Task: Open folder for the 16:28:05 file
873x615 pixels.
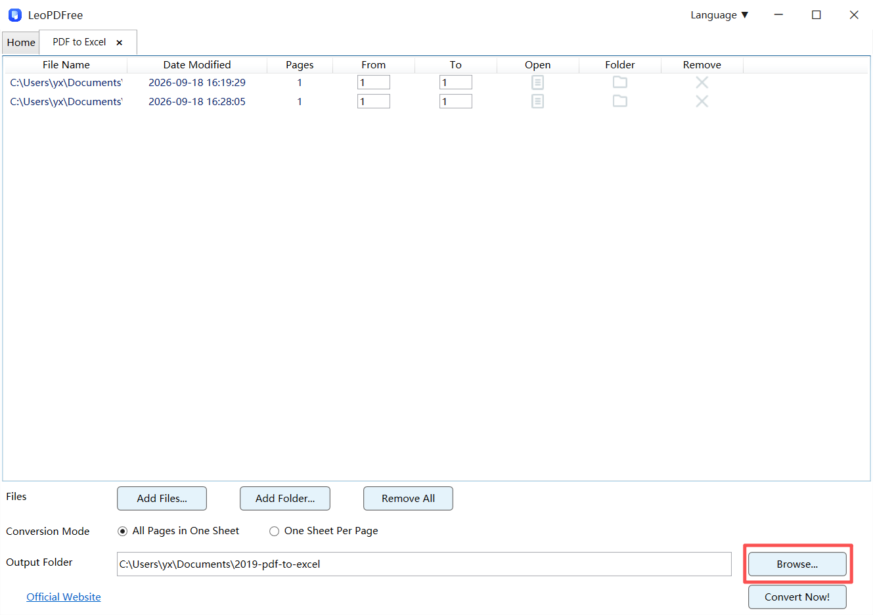Action: tap(619, 101)
